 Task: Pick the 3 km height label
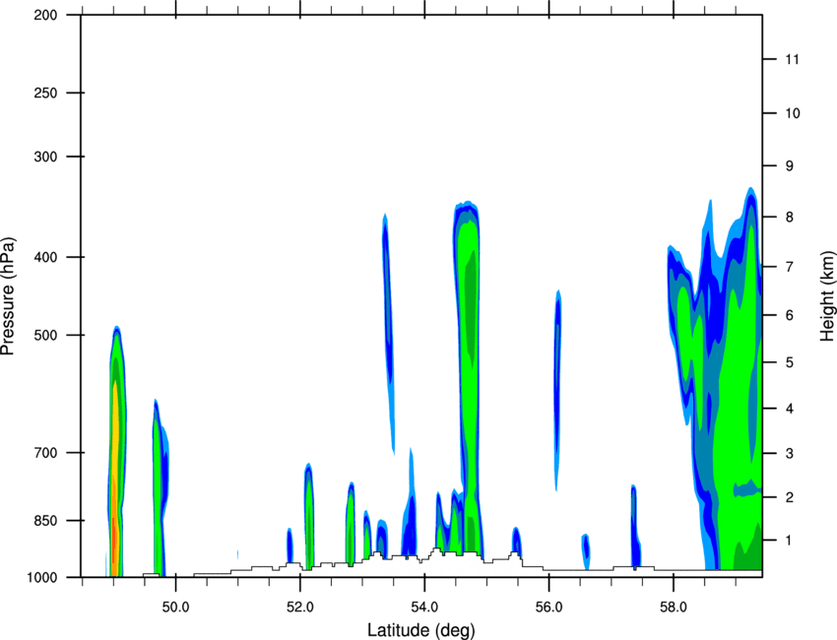point(790,454)
